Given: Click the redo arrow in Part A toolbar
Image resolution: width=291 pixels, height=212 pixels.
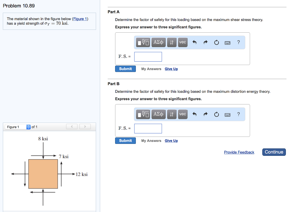Looking at the screenshot, I should click(x=205, y=42).
